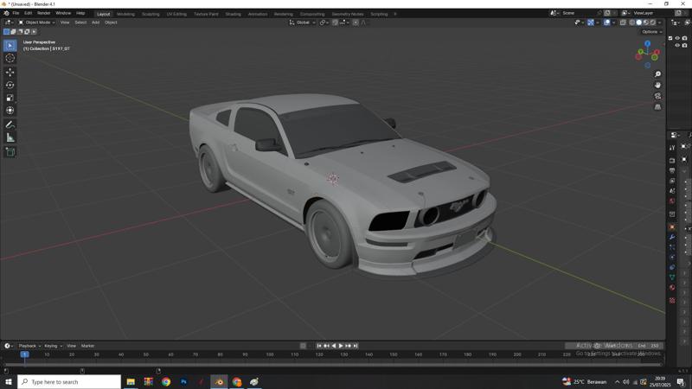This screenshot has width=692, height=389.
Task: Activate the Transform tool
Action: 10,111
